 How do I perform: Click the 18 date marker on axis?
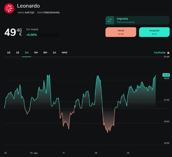[96, 153]
